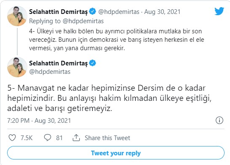The image size is (230, 165).
Task: Open top tweet's profile avatar
Action: (x=17, y=16)
